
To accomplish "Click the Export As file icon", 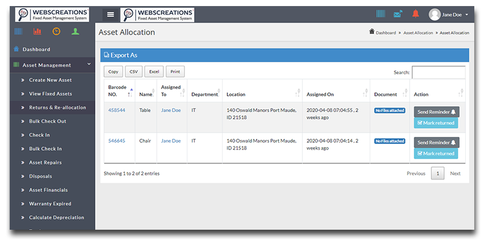I will point(106,55).
